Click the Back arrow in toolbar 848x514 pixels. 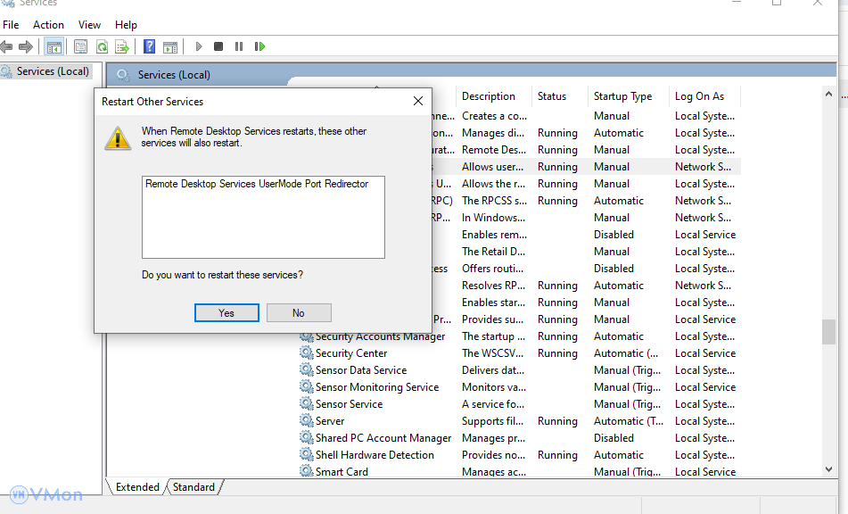(7, 46)
